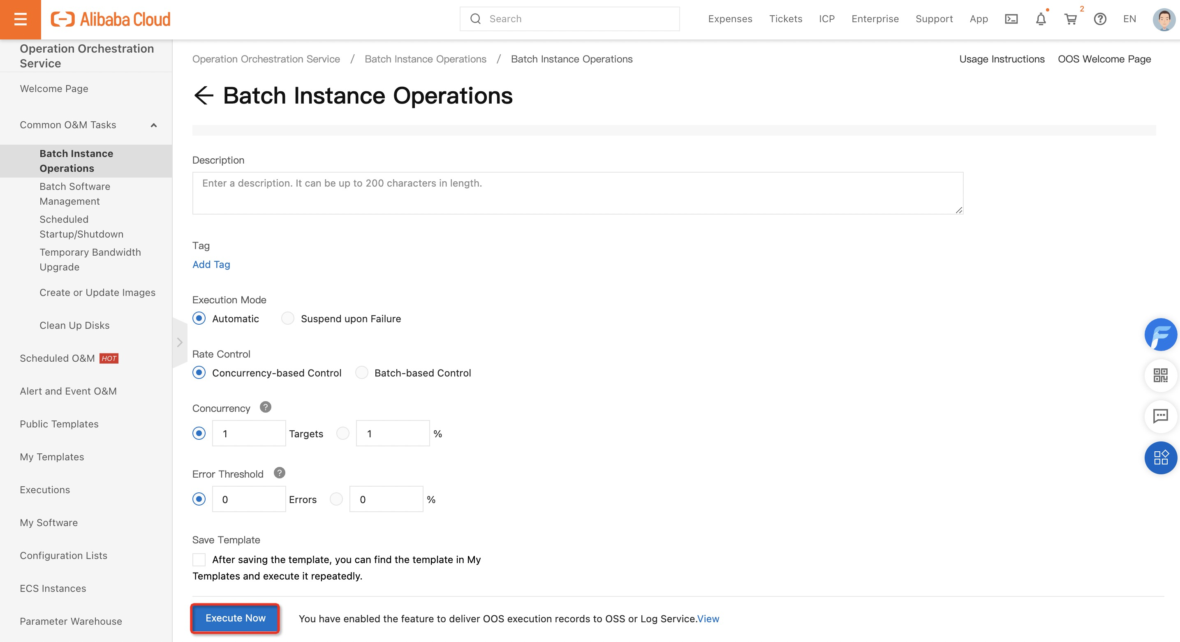Open the QR code floating button
The height and width of the screenshot is (642, 1180).
click(1160, 376)
